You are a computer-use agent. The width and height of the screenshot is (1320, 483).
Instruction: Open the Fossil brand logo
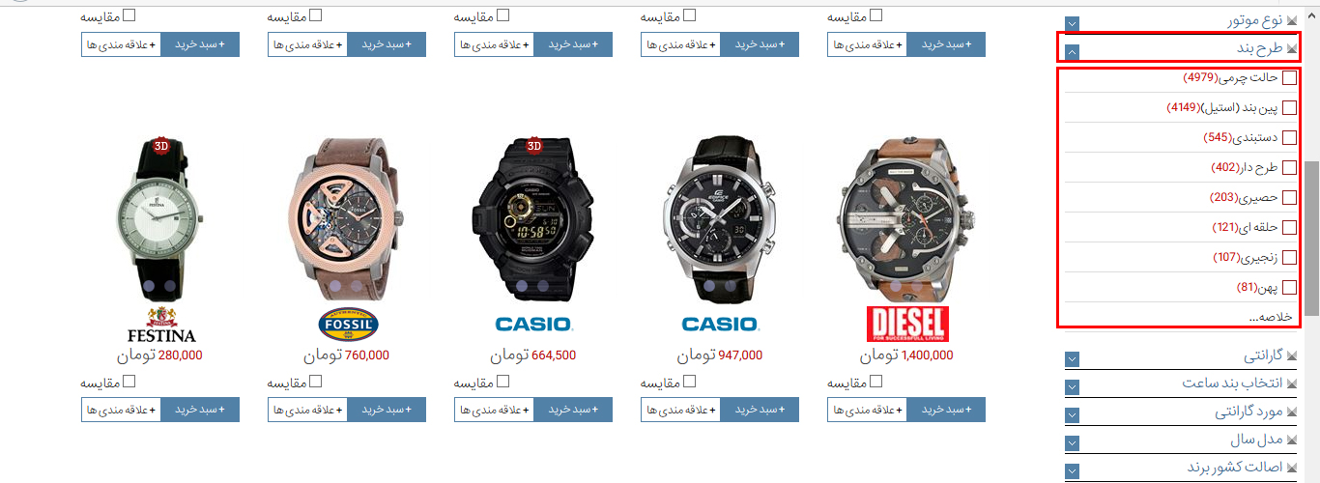point(348,325)
